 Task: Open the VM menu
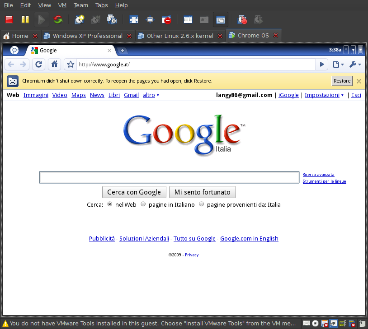62,5
